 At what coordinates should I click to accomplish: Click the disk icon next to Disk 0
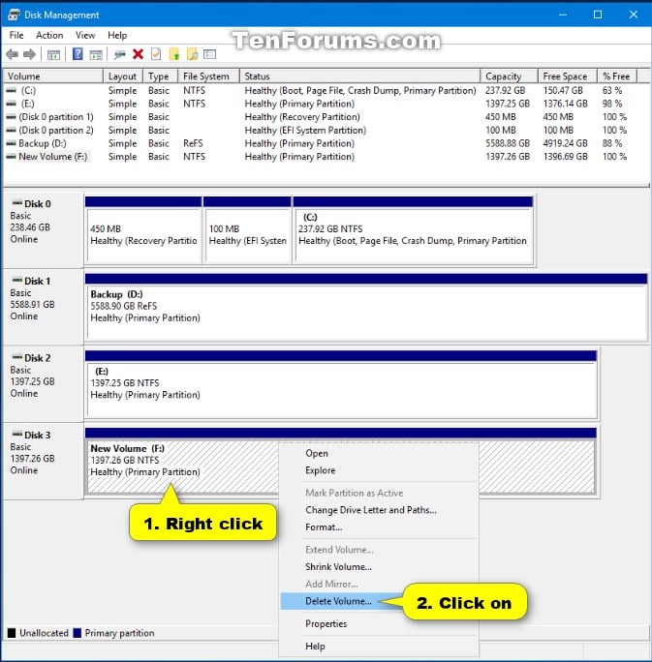(x=16, y=203)
